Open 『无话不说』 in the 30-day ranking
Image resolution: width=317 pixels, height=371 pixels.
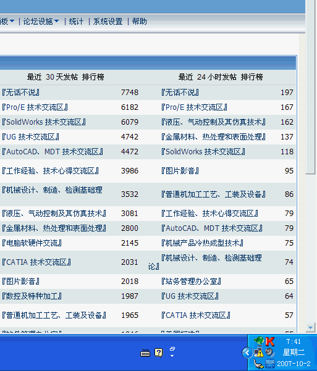coord(20,92)
